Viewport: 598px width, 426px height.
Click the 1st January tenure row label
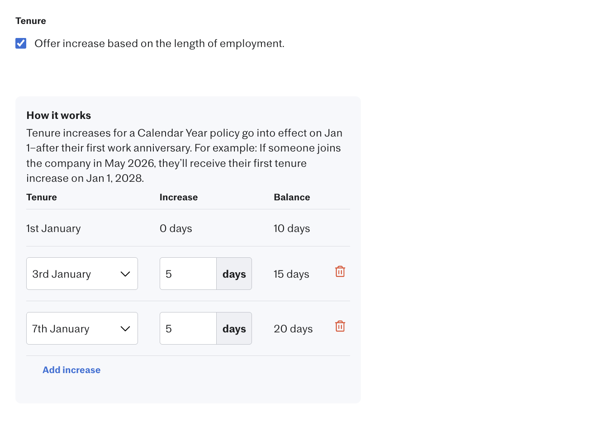[x=53, y=228]
